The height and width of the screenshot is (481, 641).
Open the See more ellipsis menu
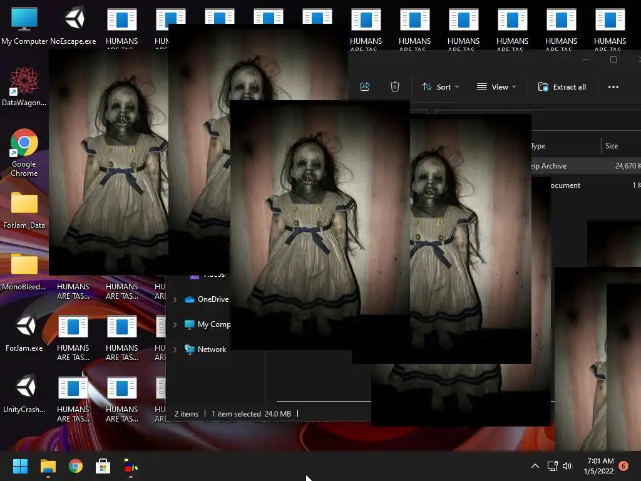pos(613,87)
